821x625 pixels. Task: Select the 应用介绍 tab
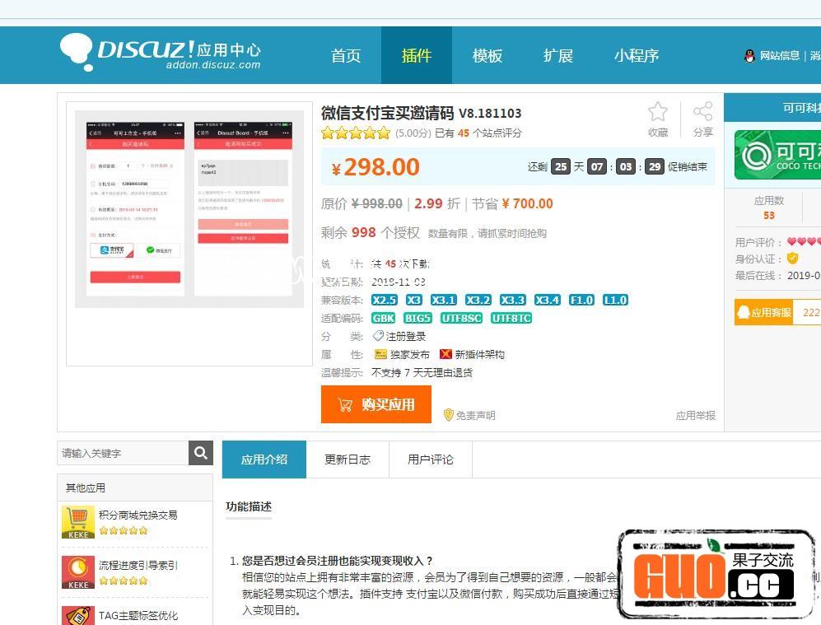click(x=264, y=459)
